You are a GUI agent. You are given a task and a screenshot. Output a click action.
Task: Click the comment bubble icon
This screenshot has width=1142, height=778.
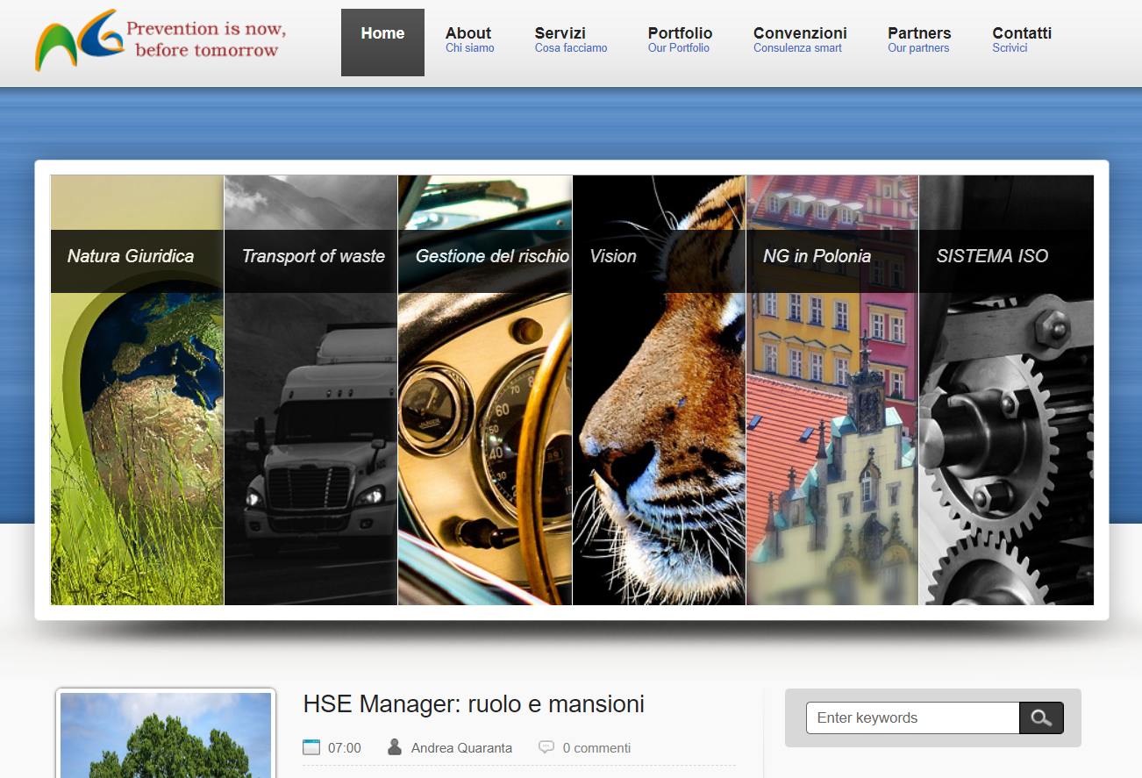click(x=546, y=747)
